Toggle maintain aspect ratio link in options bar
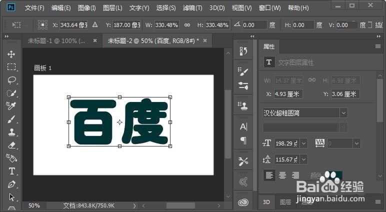 [x=187, y=25]
